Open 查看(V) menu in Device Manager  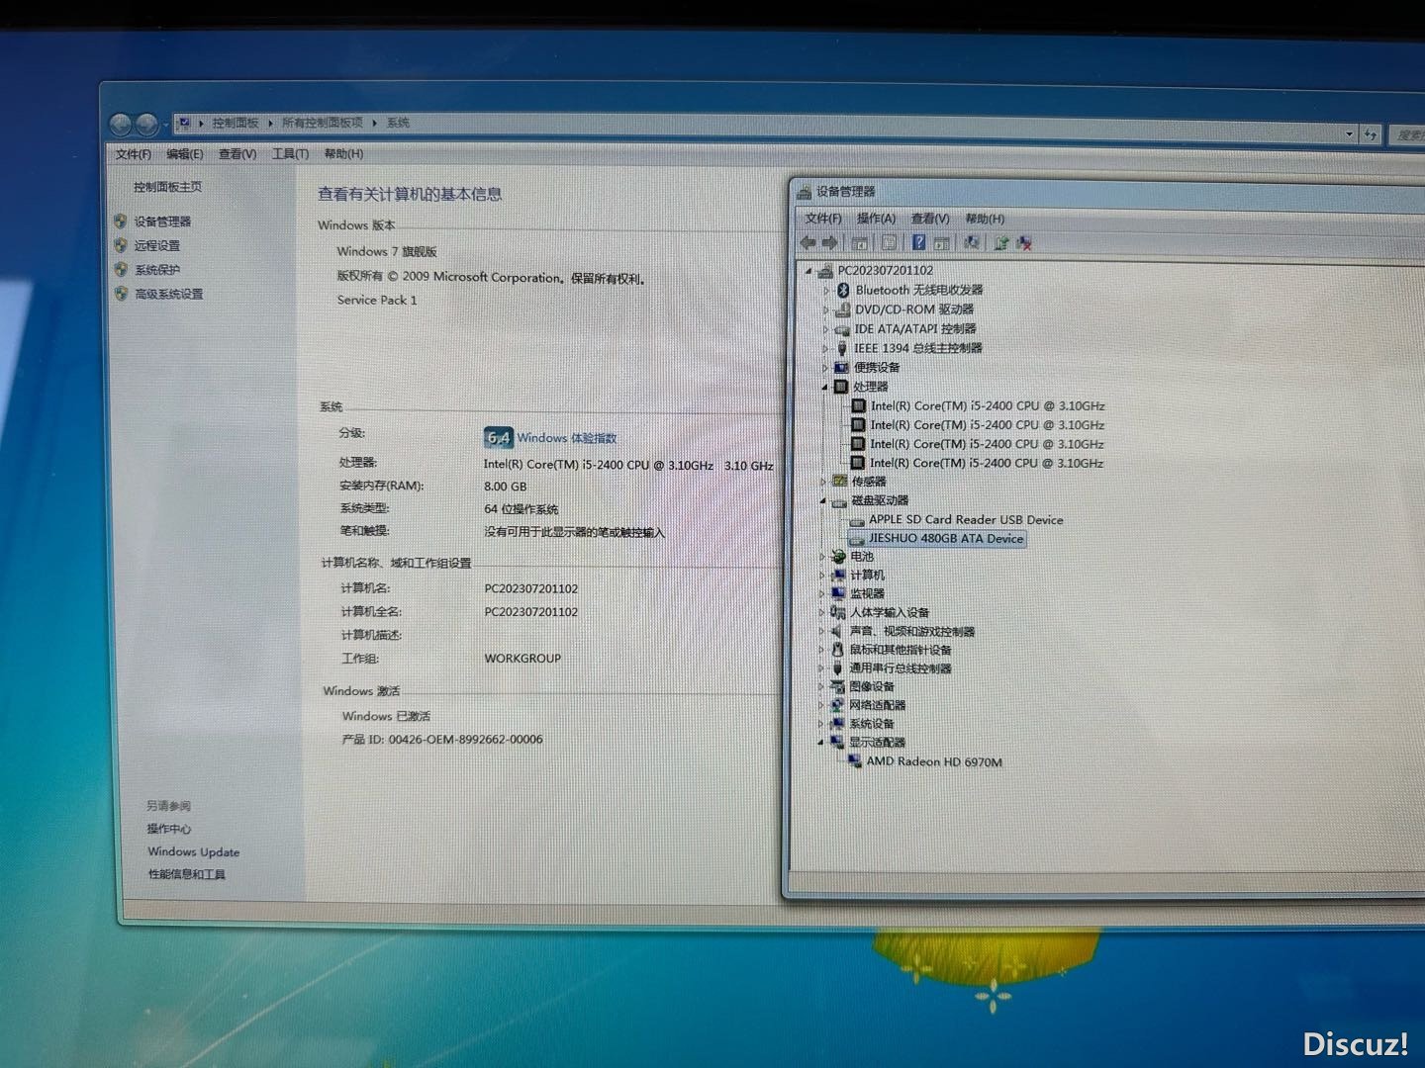point(930,219)
